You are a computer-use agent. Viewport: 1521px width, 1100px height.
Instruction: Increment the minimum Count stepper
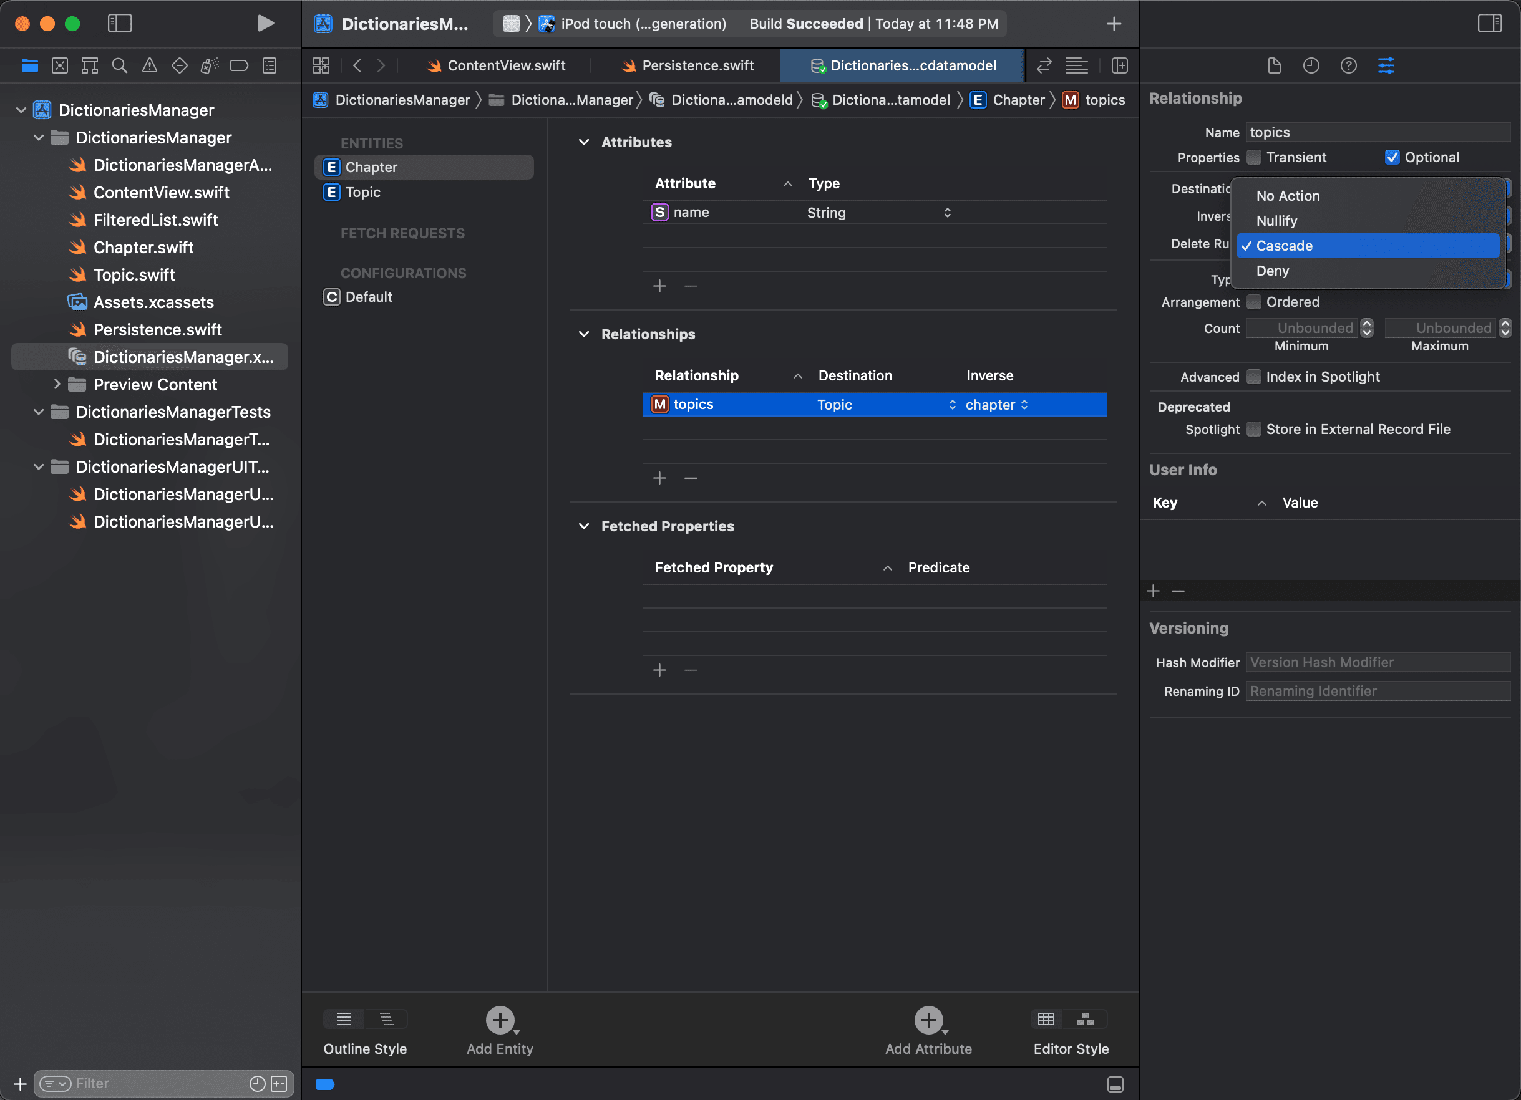[1368, 324]
